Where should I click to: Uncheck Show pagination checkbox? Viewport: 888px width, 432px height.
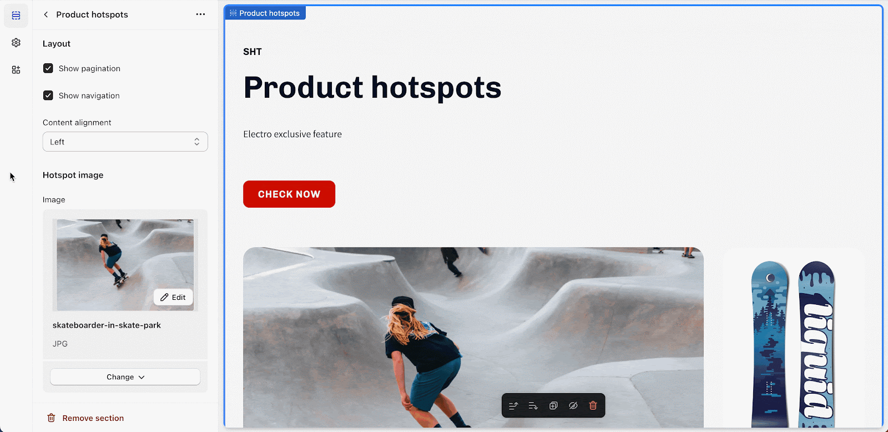pyautogui.click(x=48, y=68)
